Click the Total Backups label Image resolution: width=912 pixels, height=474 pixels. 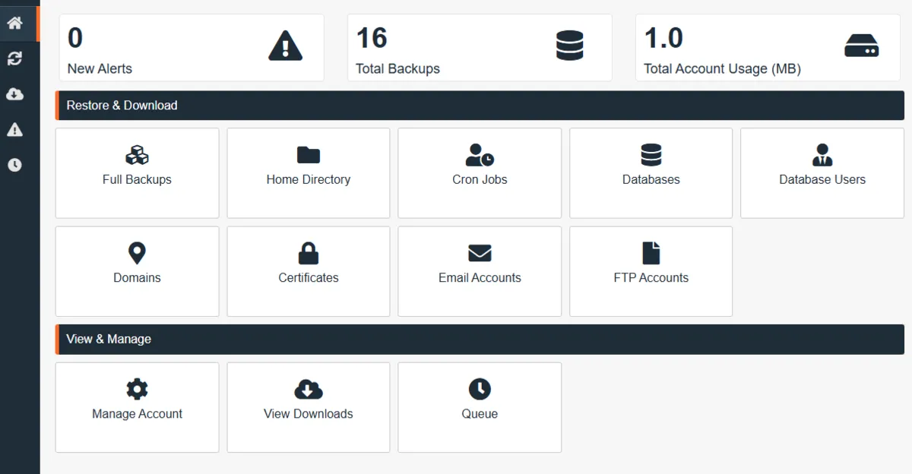[397, 68]
